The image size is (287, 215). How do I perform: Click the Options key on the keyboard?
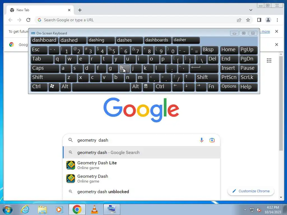(229, 87)
